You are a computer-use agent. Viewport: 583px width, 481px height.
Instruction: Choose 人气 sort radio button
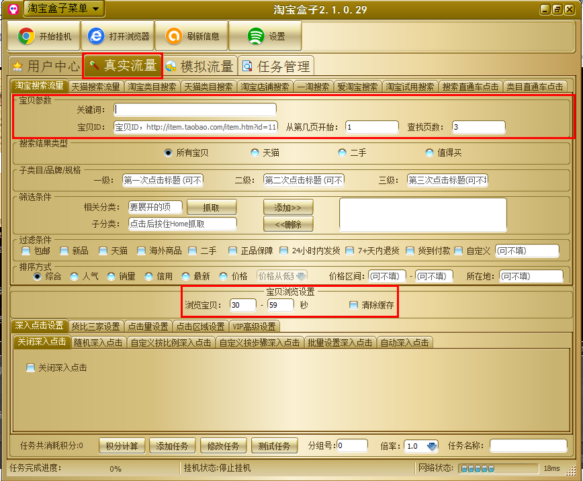[x=74, y=276]
